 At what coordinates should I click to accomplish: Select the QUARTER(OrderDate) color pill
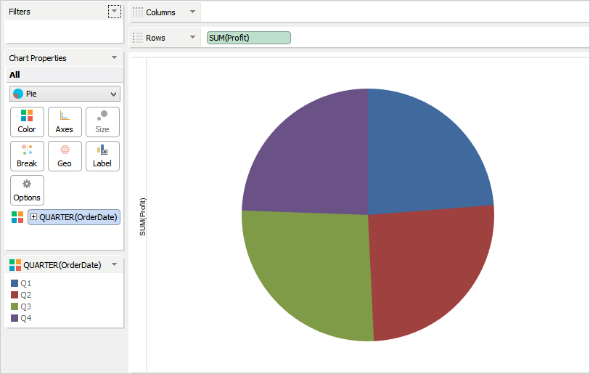coord(74,217)
